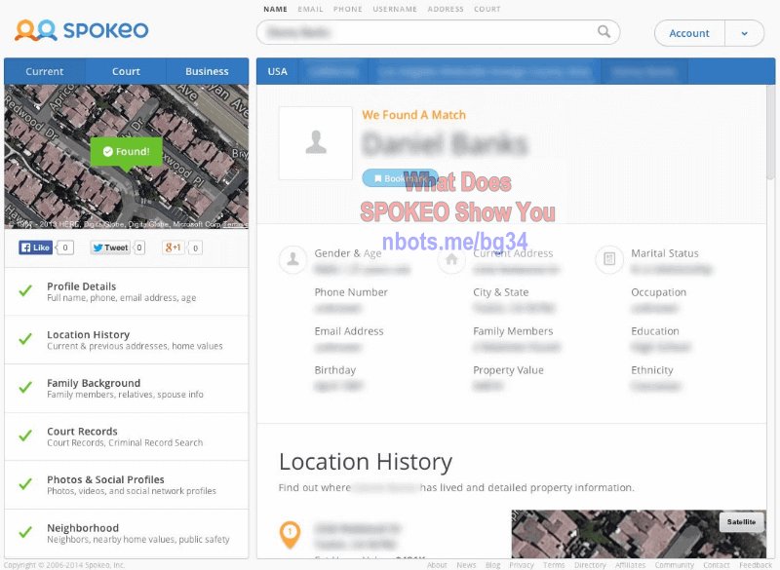
Task: Click the orange numbered pin under Location History
Action: tap(292, 534)
